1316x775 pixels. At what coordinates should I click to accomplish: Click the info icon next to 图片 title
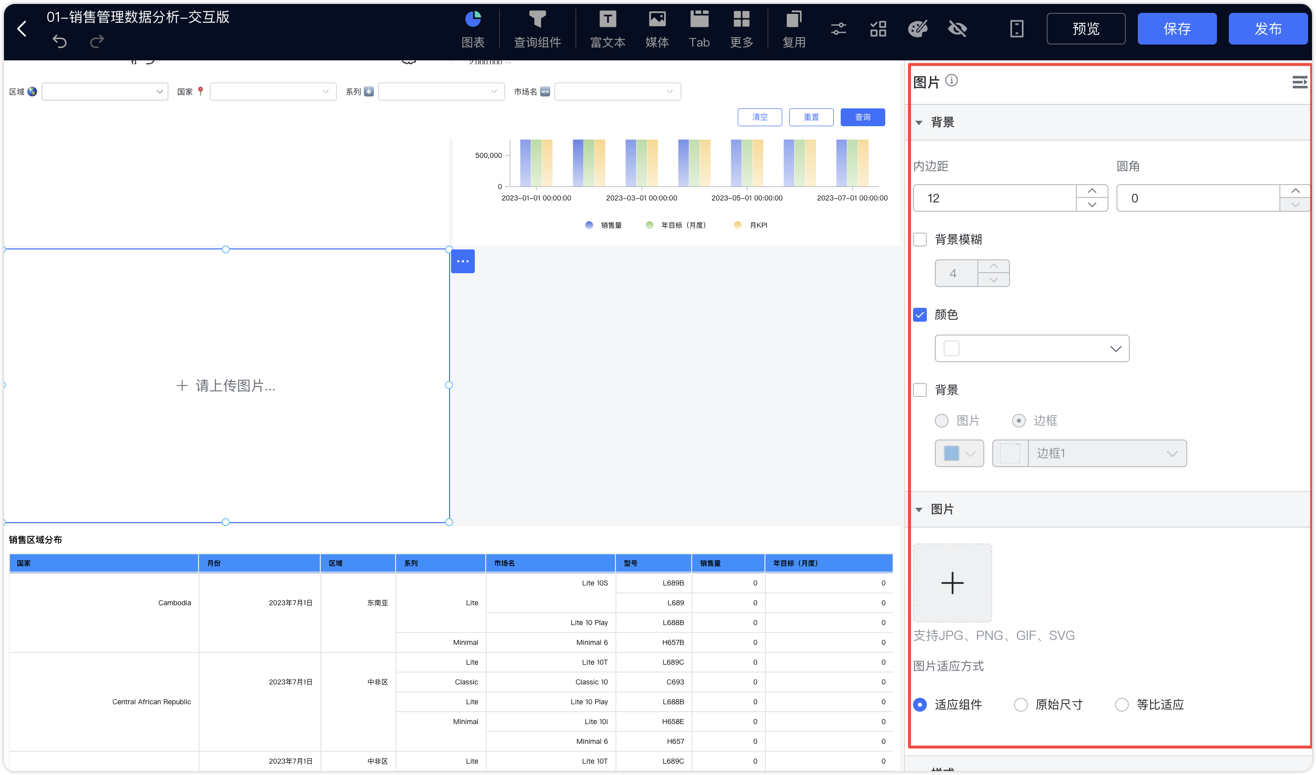click(x=951, y=81)
